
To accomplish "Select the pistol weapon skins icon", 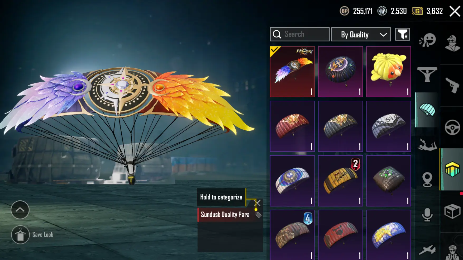I will [452, 85].
